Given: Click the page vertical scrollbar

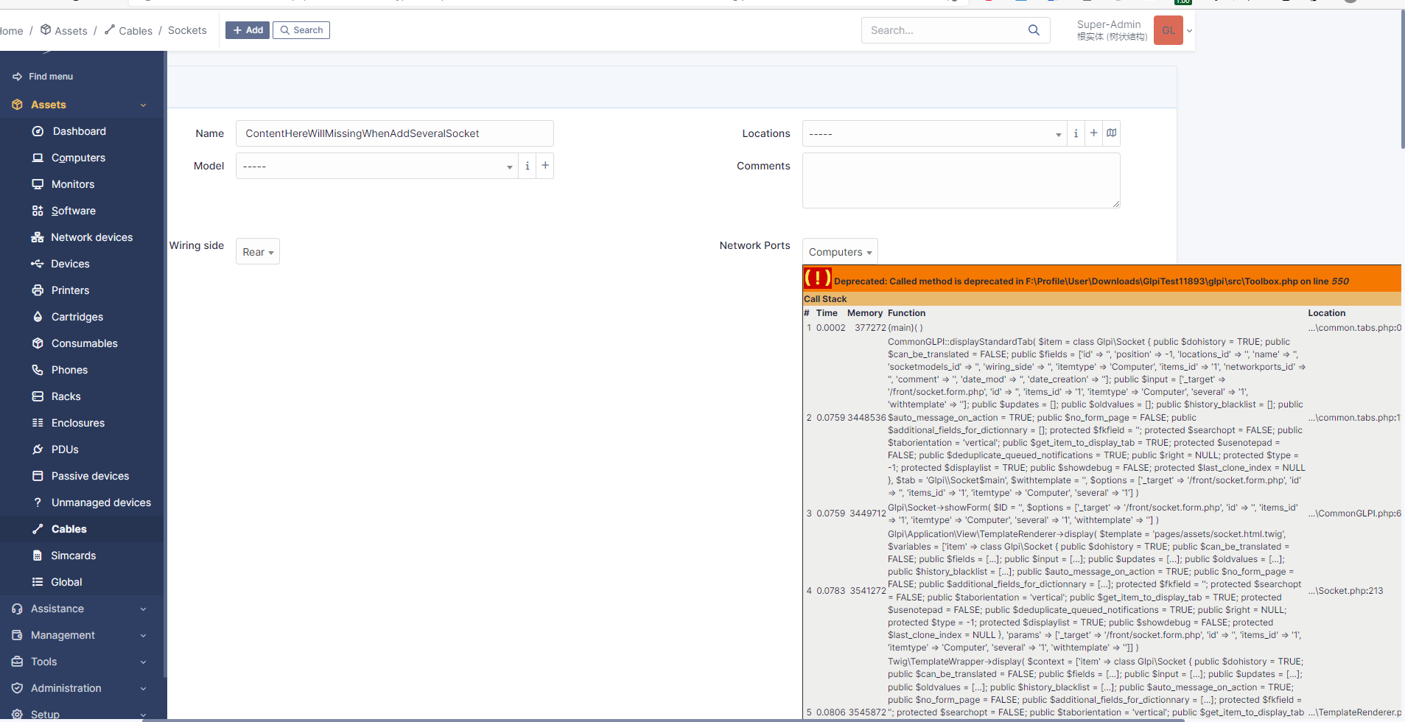Looking at the screenshot, I should (x=1402, y=80).
